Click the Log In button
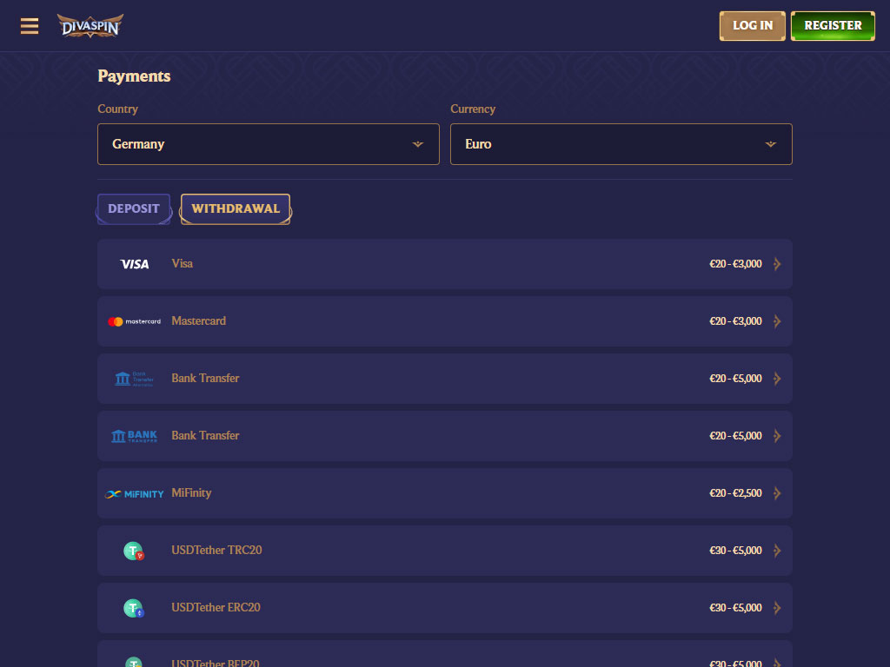The height and width of the screenshot is (667, 890). click(753, 25)
